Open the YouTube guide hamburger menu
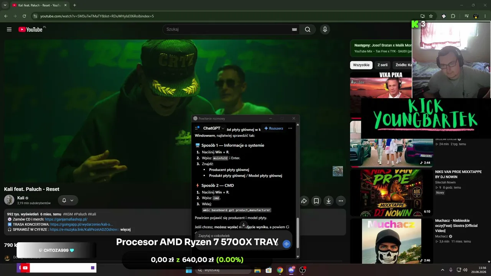 pyautogui.click(x=9, y=30)
